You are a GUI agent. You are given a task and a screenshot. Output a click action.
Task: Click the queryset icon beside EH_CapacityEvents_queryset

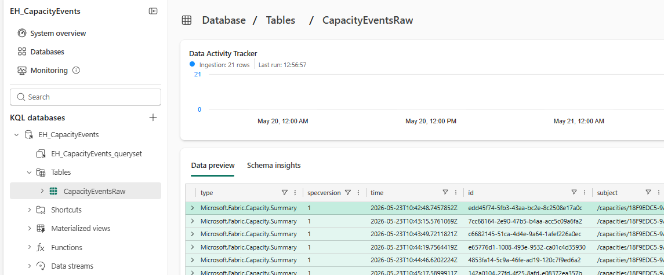41,153
